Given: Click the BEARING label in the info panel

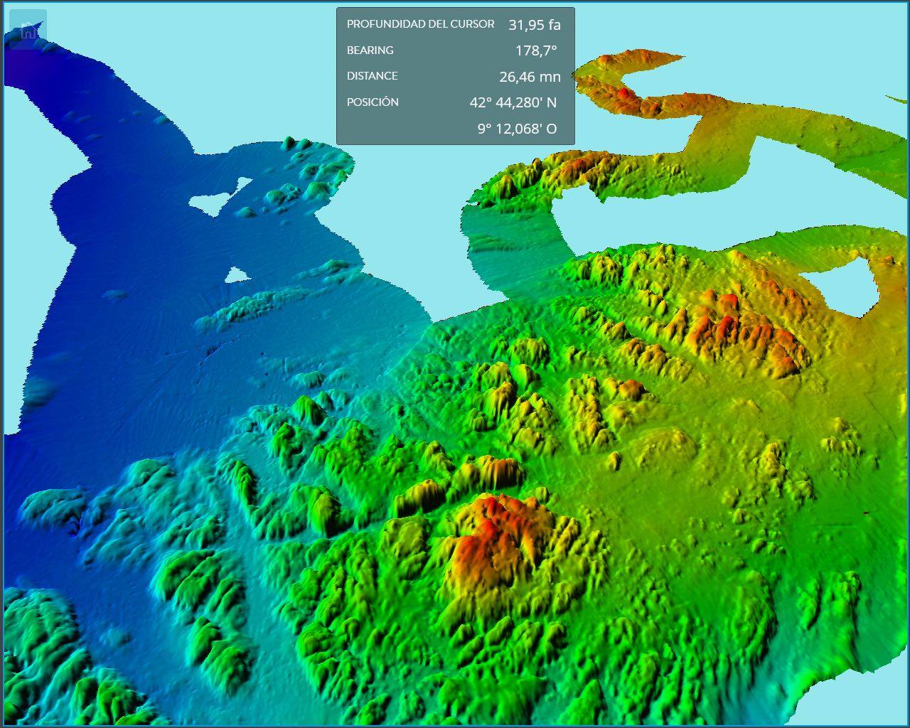Looking at the screenshot, I should pyautogui.click(x=370, y=50).
